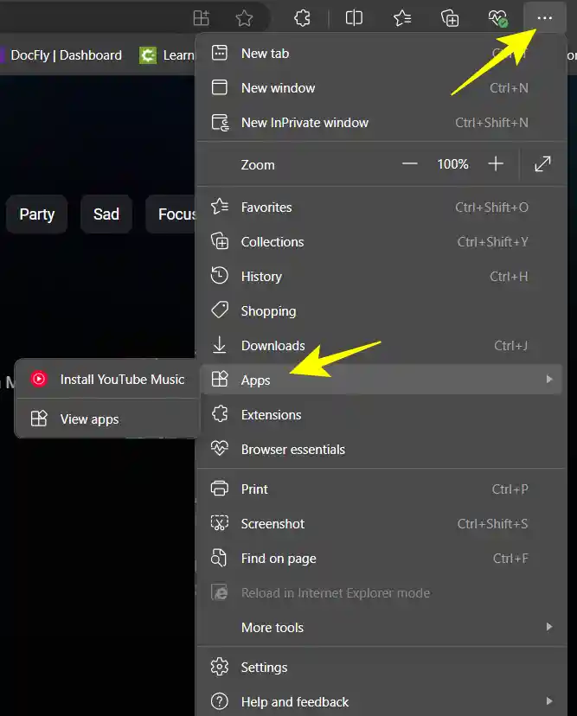Open the Extensions puzzle toolbar icon
The height and width of the screenshot is (716, 577).
pos(302,18)
